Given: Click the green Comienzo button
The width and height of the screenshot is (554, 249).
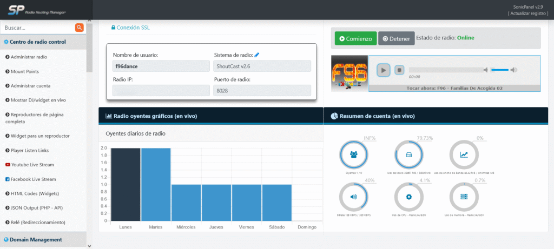Looking at the screenshot, I should tap(355, 39).
